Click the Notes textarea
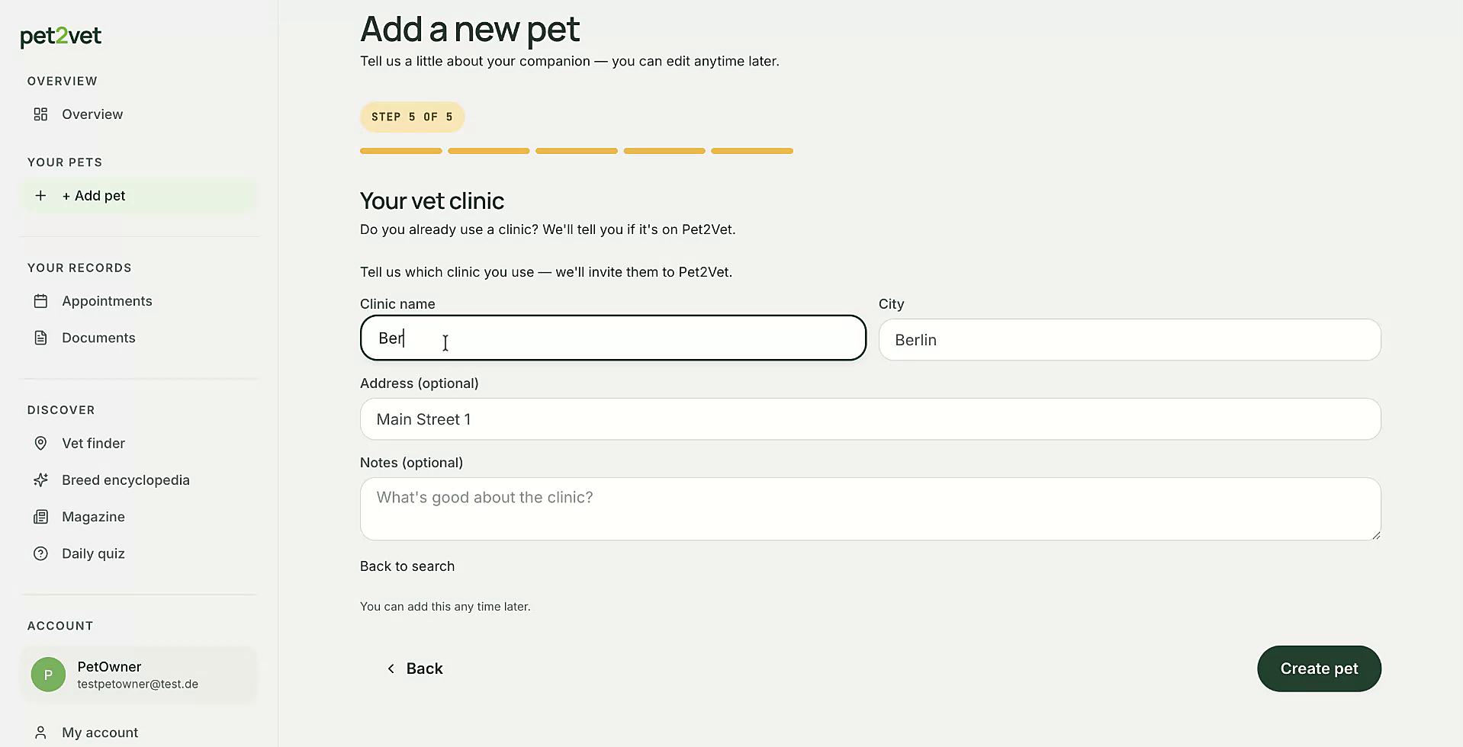Screen dimensions: 1463x747 [870, 509]
